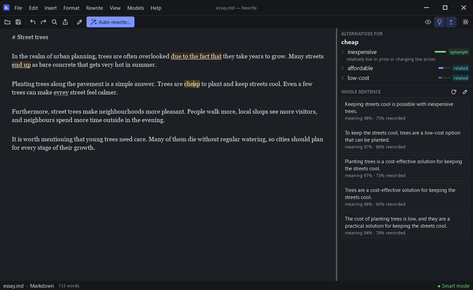This screenshot has width=473, height=290.
Task: Open the View menu
Action: click(x=115, y=8)
